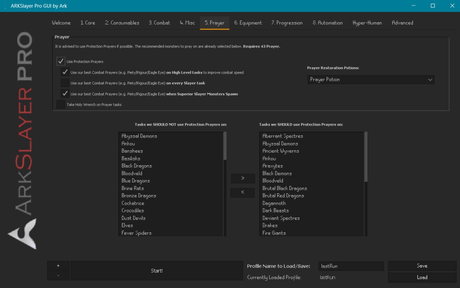The image size is (460, 288).
Task: Select Elves list entry
Action: 171,226
